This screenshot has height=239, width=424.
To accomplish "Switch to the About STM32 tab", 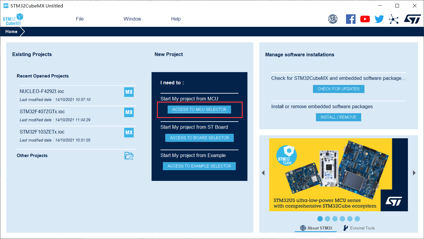I will click(x=316, y=228).
